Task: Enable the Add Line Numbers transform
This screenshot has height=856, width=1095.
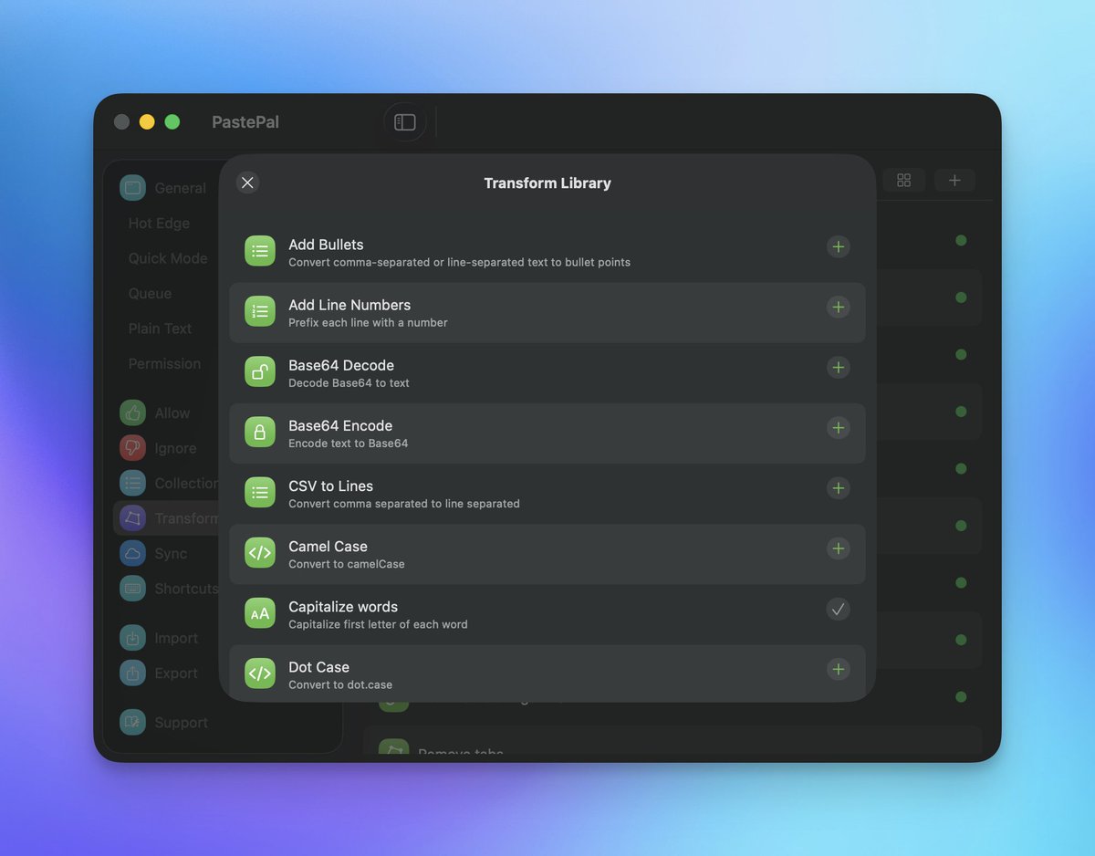Action: pos(838,307)
